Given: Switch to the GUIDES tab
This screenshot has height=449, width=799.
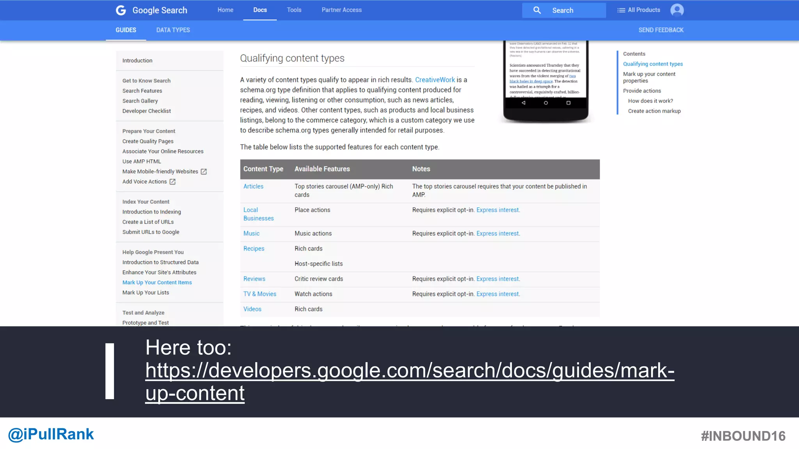Looking at the screenshot, I should pyautogui.click(x=126, y=30).
